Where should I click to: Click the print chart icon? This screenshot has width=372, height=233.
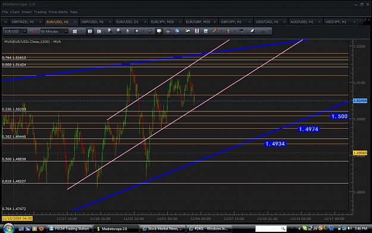click(168, 31)
